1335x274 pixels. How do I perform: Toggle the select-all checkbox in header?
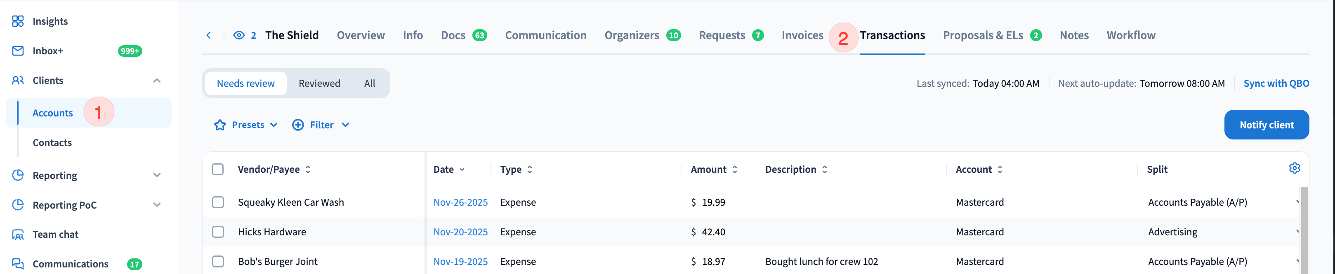click(x=218, y=170)
